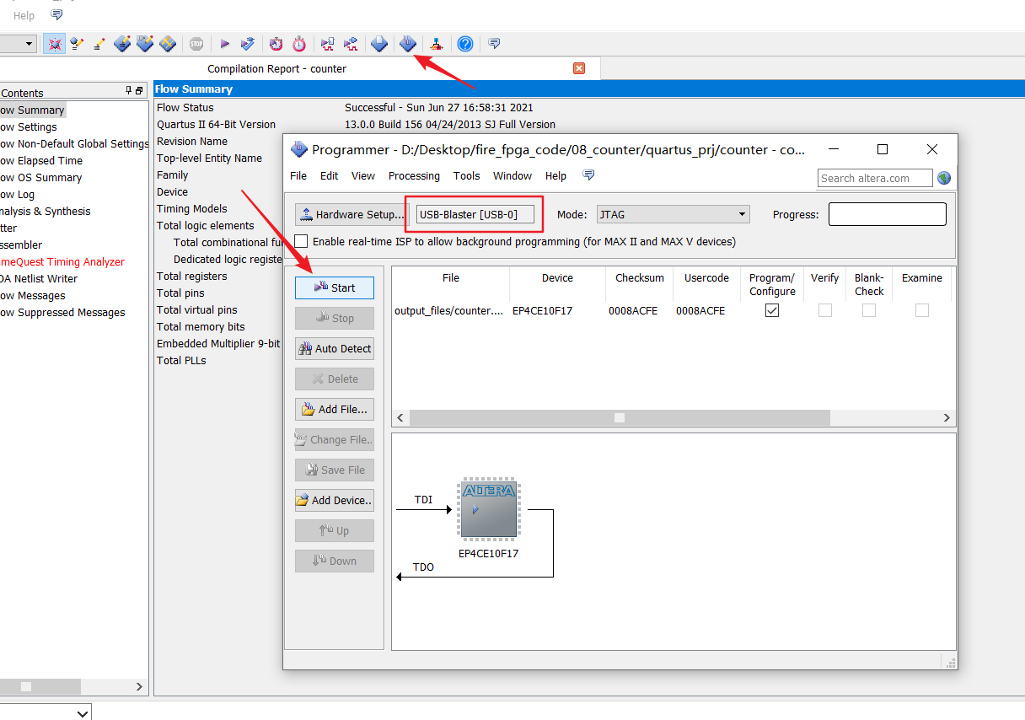Screen dimensions: 1025x720
Task: Toggle the Examine checkbox for counter file
Action: click(922, 310)
